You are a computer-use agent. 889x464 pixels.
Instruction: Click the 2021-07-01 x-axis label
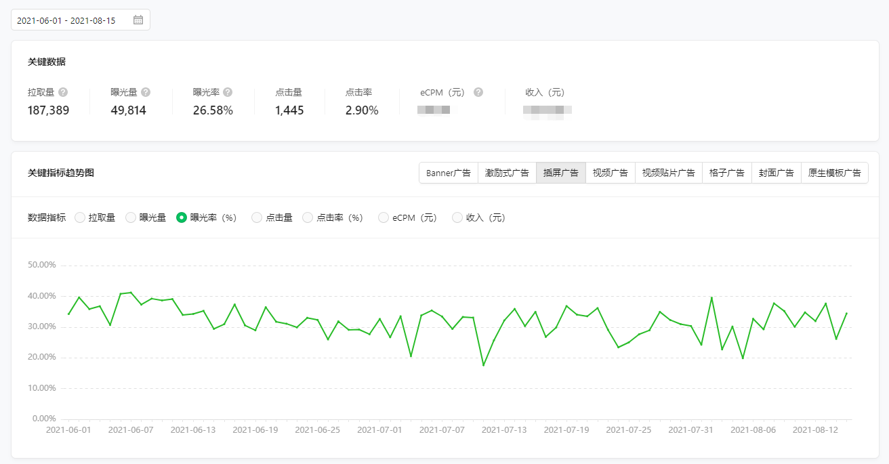tap(379, 429)
